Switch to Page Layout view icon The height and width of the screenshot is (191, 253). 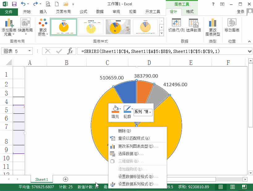(233, 187)
